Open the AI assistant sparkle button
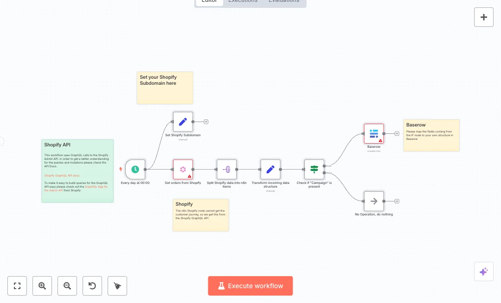Screen dimensions: 501x303 [x=483, y=271]
